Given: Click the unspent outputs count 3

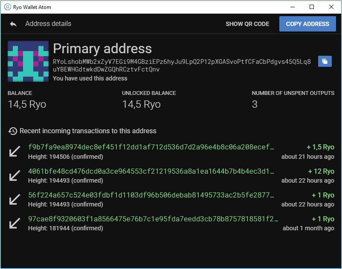Looking at the screenshot, I should coord(255,104).
